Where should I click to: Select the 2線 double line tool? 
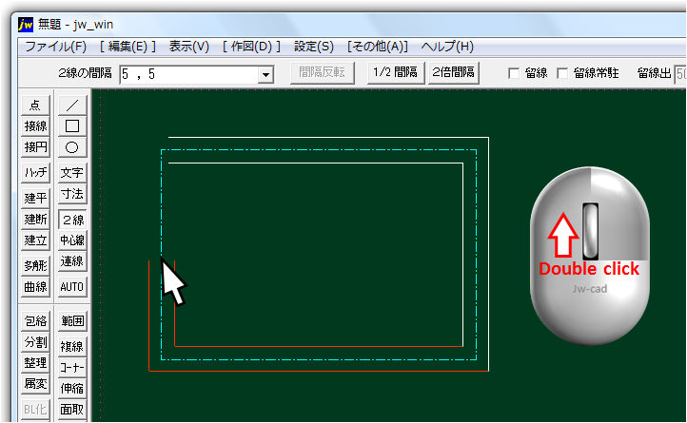[72, 220]
